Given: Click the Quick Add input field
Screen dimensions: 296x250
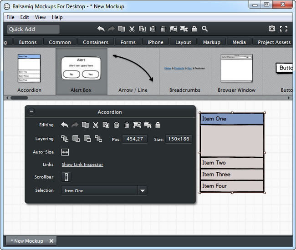Looking at the screenshot, I should (x=33, y=29).
